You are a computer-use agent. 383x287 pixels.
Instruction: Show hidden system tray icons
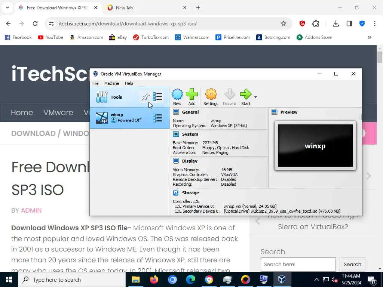point(316,280)
